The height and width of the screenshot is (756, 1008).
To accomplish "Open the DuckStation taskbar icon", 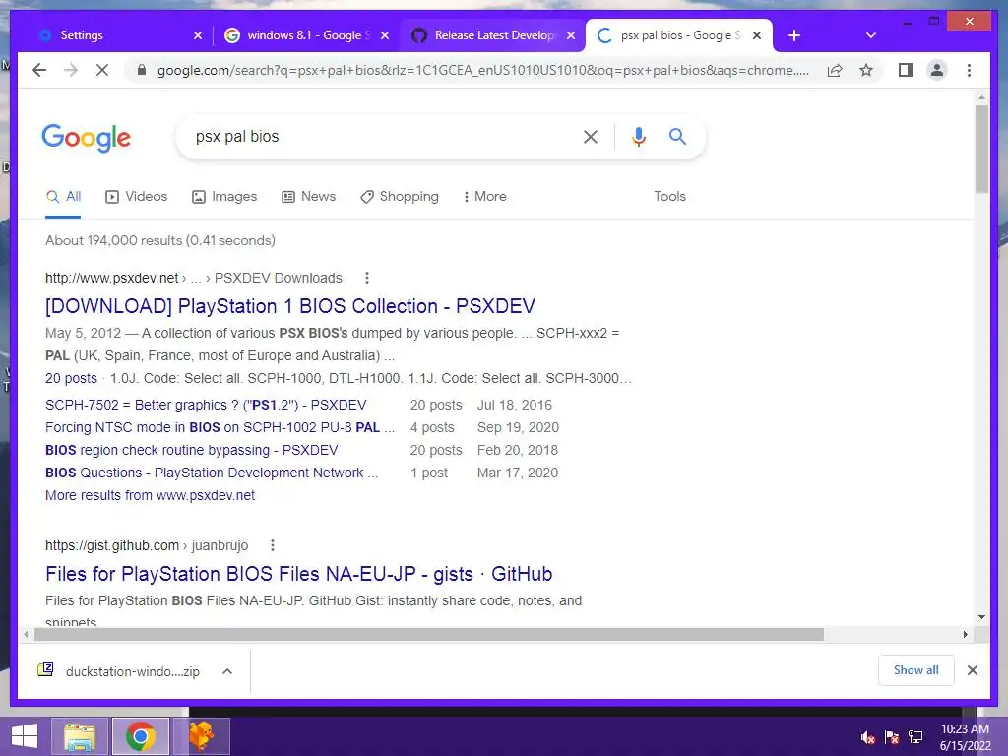I will click(201, 736).
